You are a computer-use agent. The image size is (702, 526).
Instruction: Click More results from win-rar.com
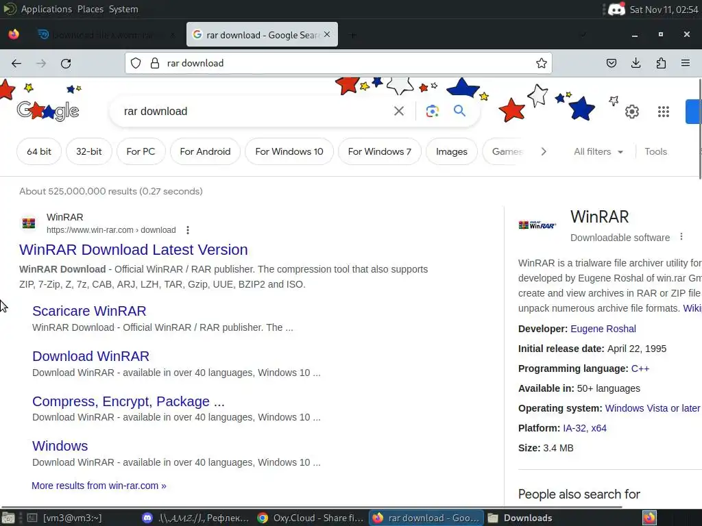(x=99, y=486)
